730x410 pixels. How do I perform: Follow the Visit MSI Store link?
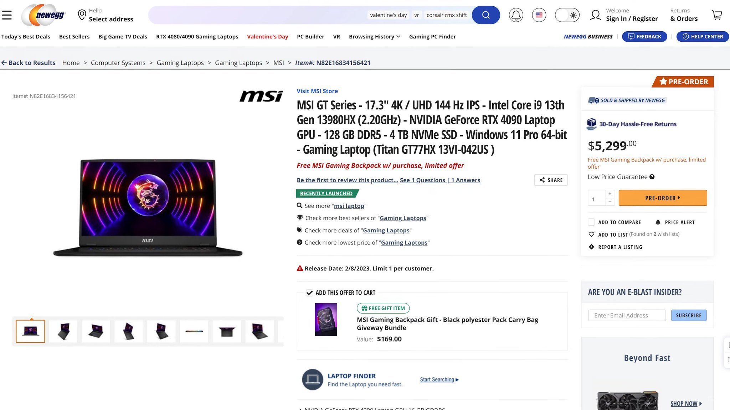click(x=317, y=91)
